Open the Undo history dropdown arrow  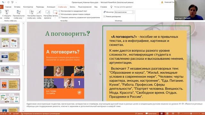coord(5,2)
